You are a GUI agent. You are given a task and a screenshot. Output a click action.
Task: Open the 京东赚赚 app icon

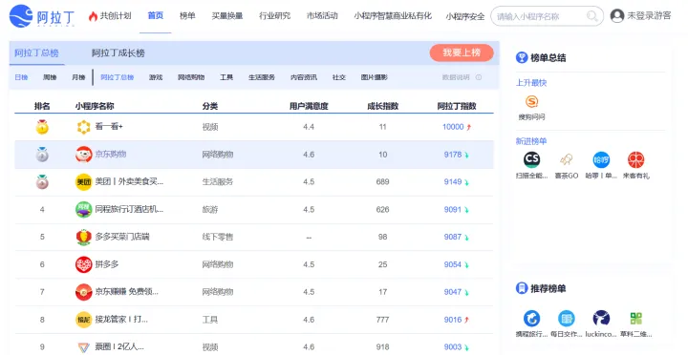pos(84,292)
